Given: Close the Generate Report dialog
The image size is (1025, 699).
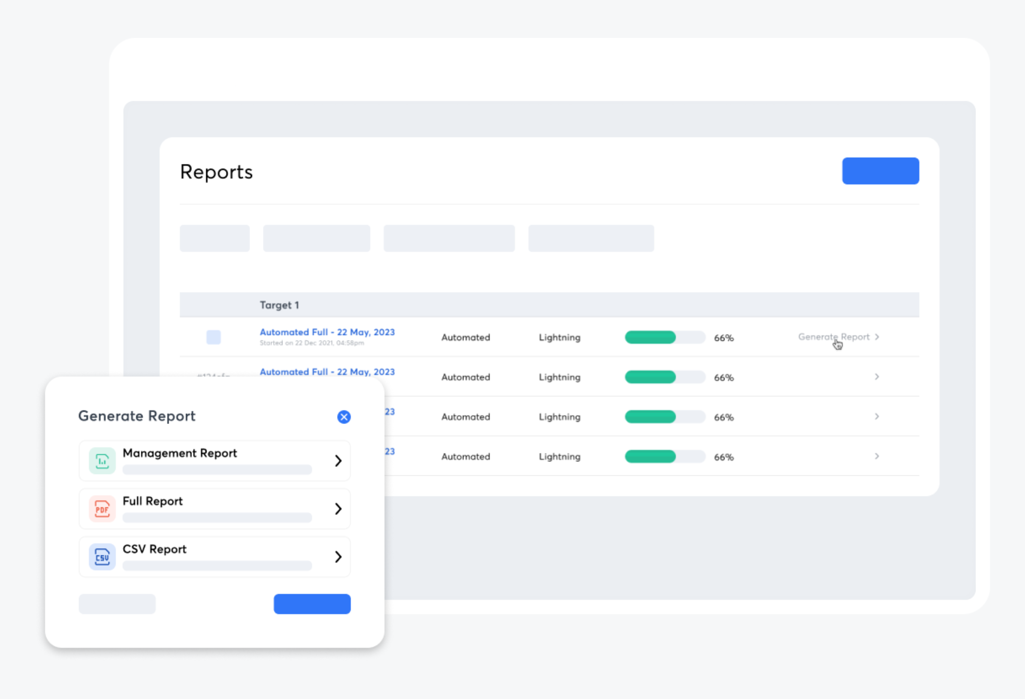Looking at the screenshot, I should click(343, 417).
